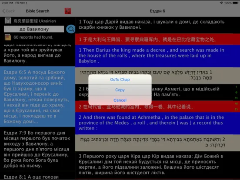This screenshot has height=180, width=240.
Task: Jump to verse 1 in side index
Action: coord(236,87)
